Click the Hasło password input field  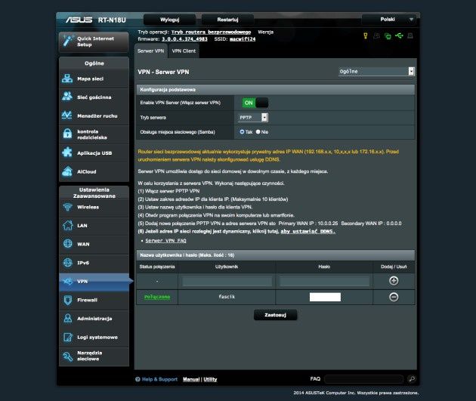coord(324,281)
